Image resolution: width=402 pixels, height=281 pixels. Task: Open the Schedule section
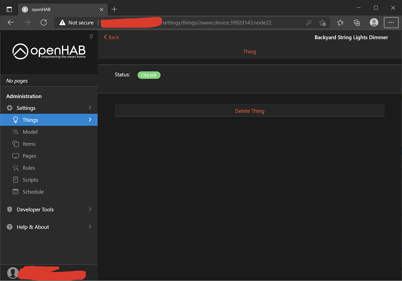[x=32, y=192]
